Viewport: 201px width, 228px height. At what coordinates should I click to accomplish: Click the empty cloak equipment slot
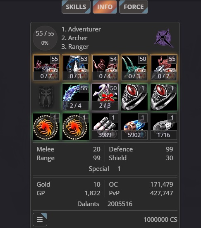point(46,97)
